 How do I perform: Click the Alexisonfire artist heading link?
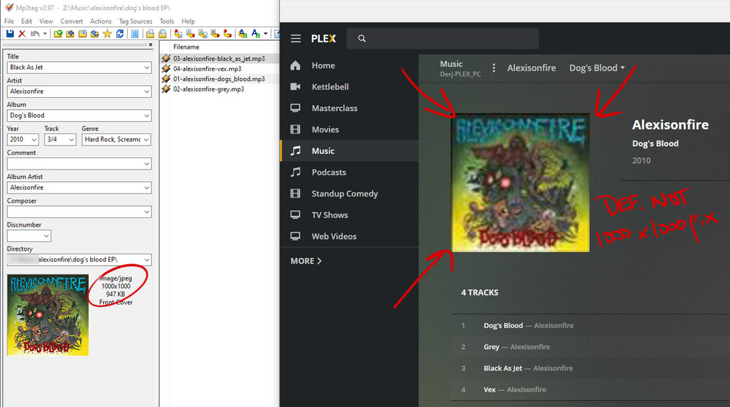click(671, 125)
